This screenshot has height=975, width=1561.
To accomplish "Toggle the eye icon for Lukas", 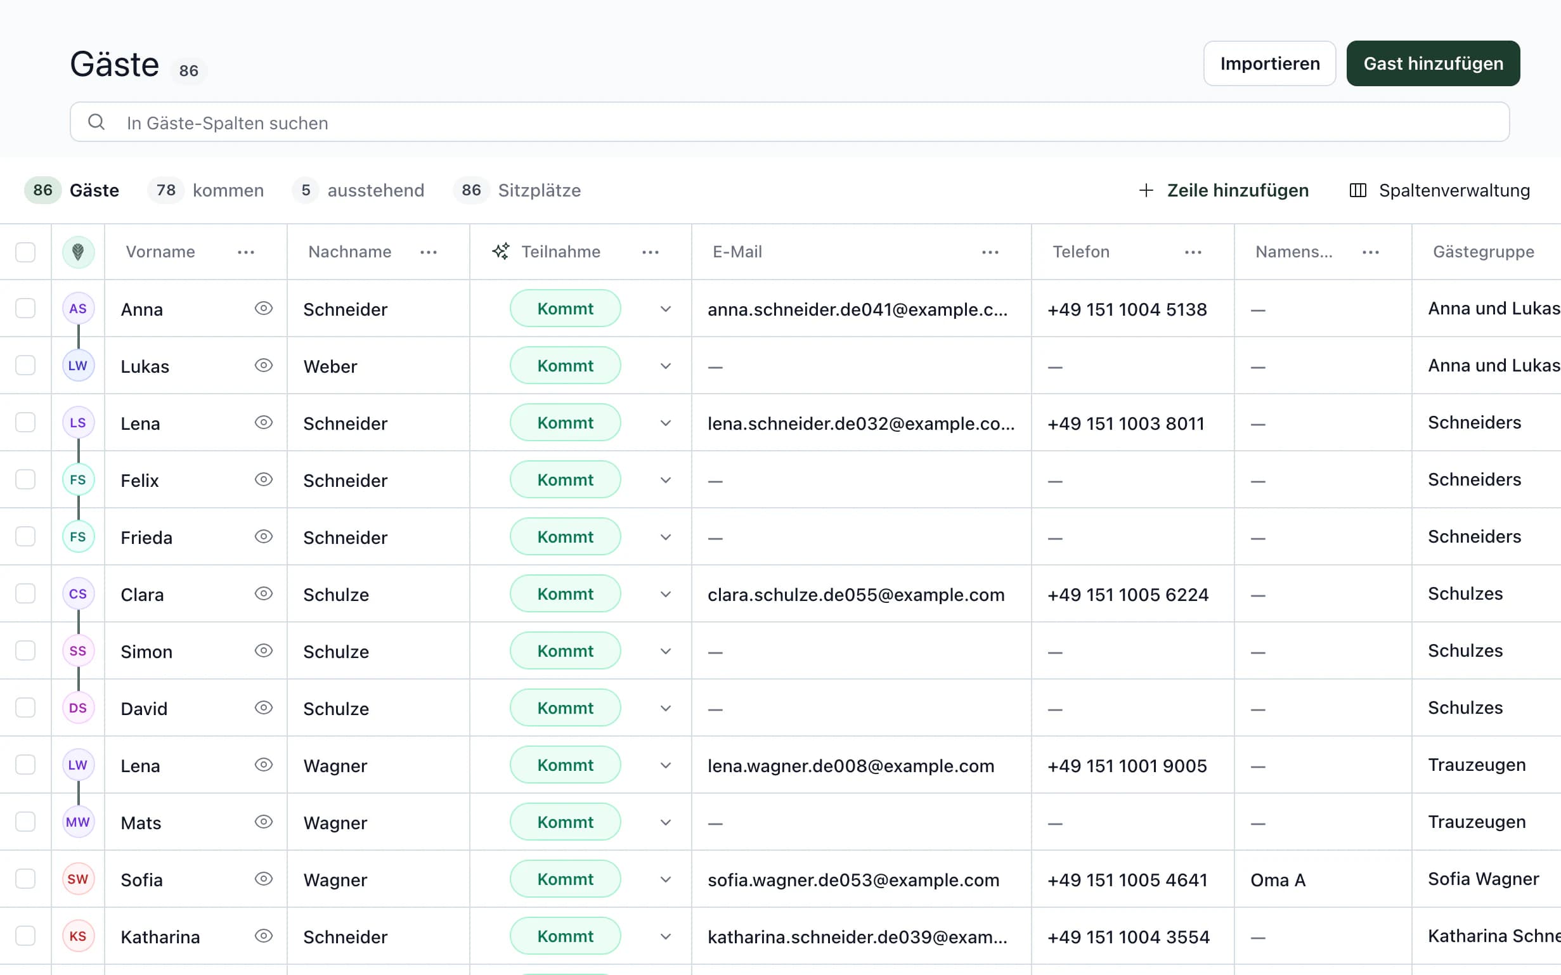I will (x=264, y=366).
